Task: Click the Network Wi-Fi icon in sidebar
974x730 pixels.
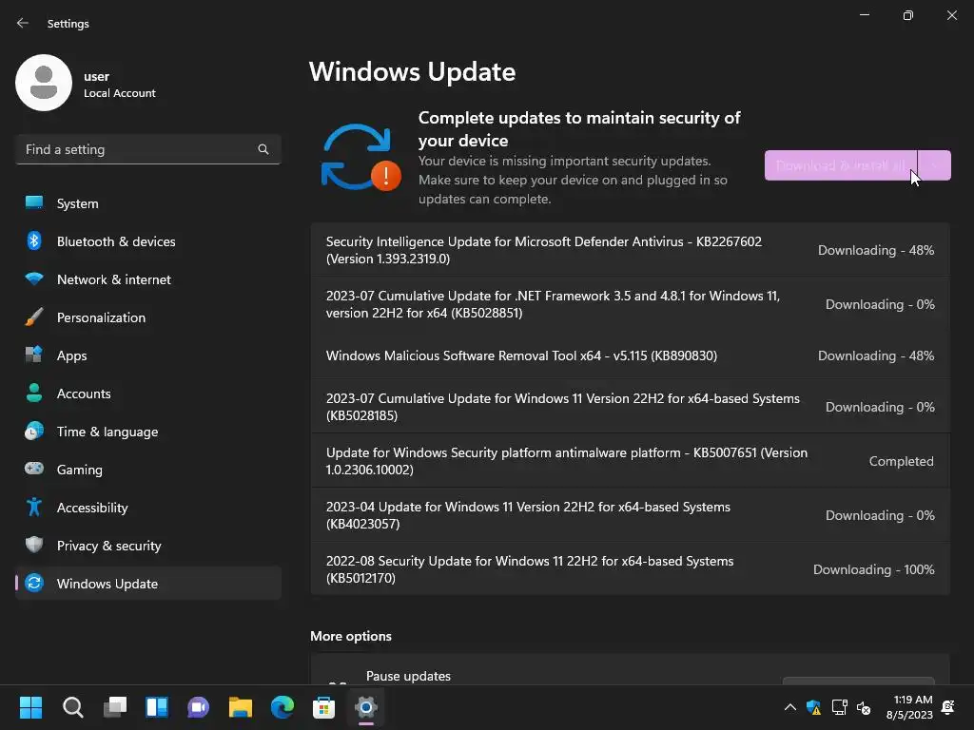Action: click(34, 279)
